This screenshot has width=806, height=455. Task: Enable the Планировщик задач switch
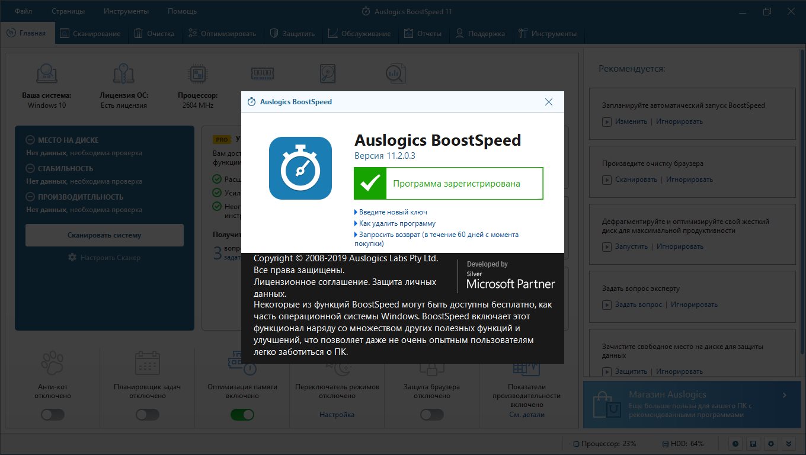tap(147, 415)
